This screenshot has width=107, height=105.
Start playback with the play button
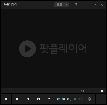6,99
